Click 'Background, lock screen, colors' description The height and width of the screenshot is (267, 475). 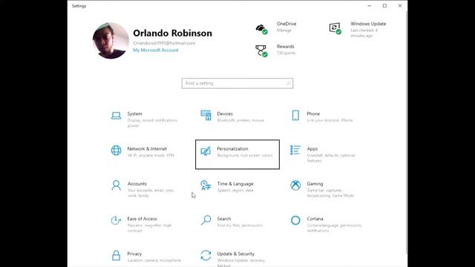click(245, 155)
